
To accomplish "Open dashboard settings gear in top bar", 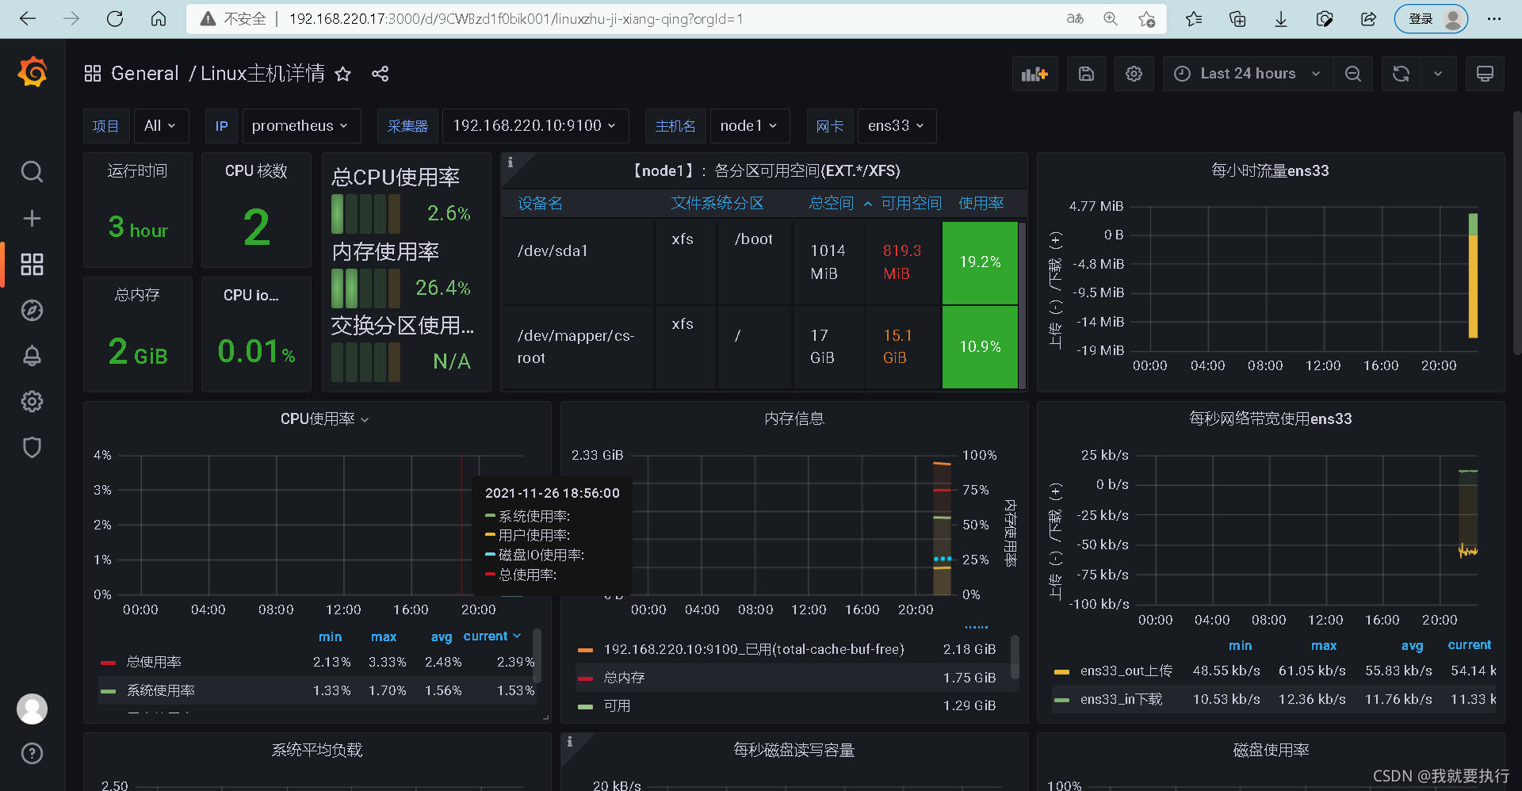I will click(1134, 74).
